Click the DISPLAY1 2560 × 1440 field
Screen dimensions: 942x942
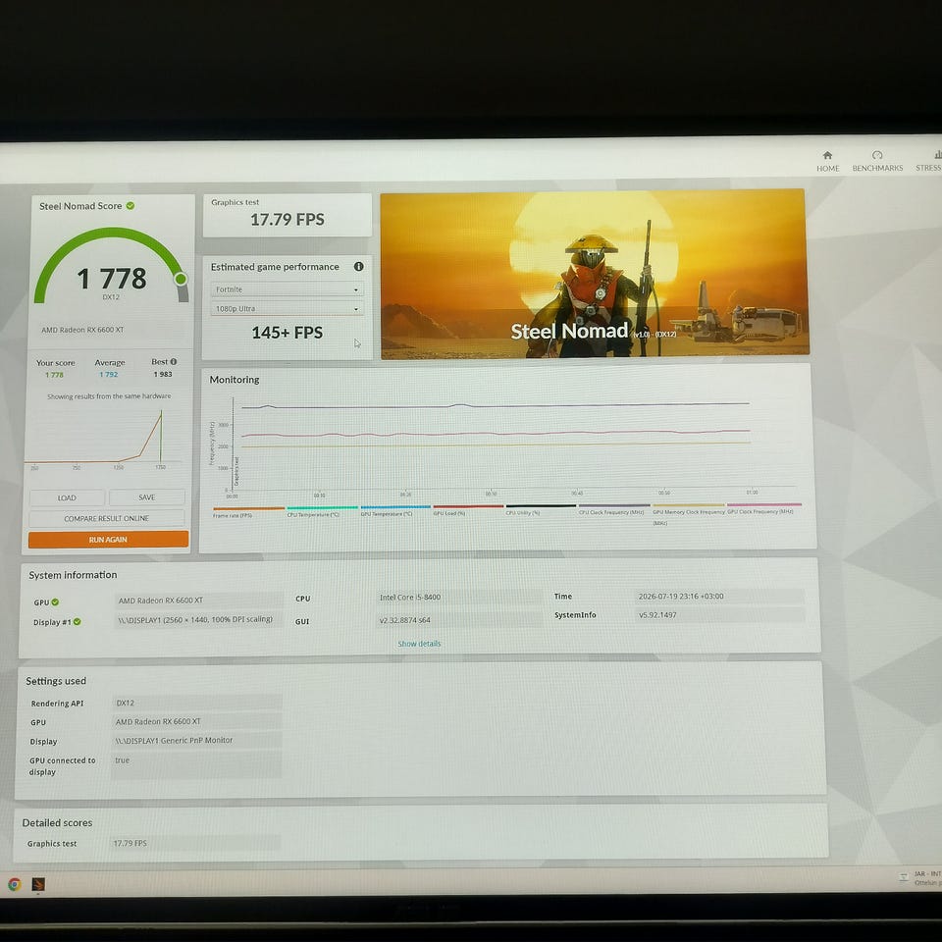coord(199,619)
